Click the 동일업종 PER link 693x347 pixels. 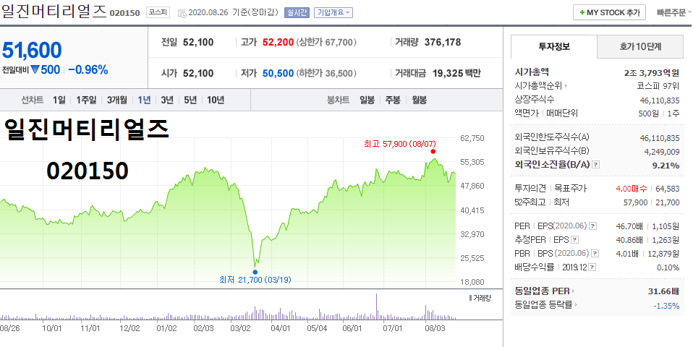coord(542,291)
